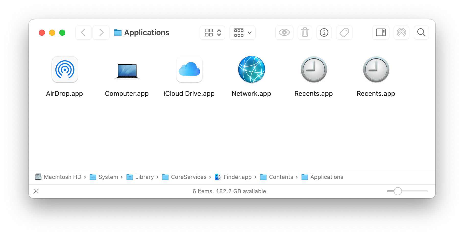The width and height of the screenshot is (464, 236).
Task: Open the grouping options dropdown
Action: click(x=242, y=32)
